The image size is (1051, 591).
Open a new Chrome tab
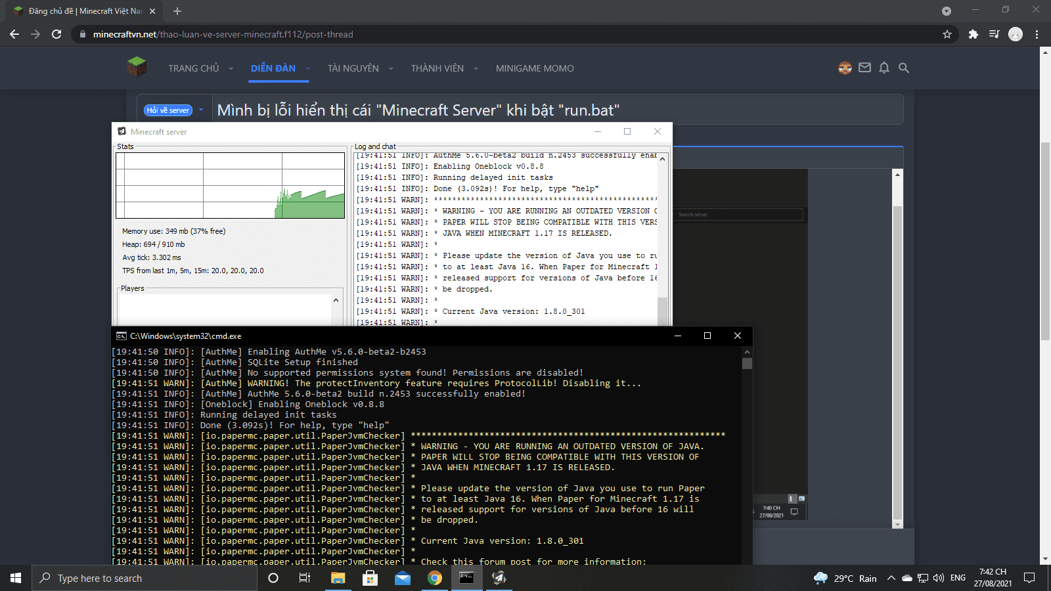[x=177, y=11]
